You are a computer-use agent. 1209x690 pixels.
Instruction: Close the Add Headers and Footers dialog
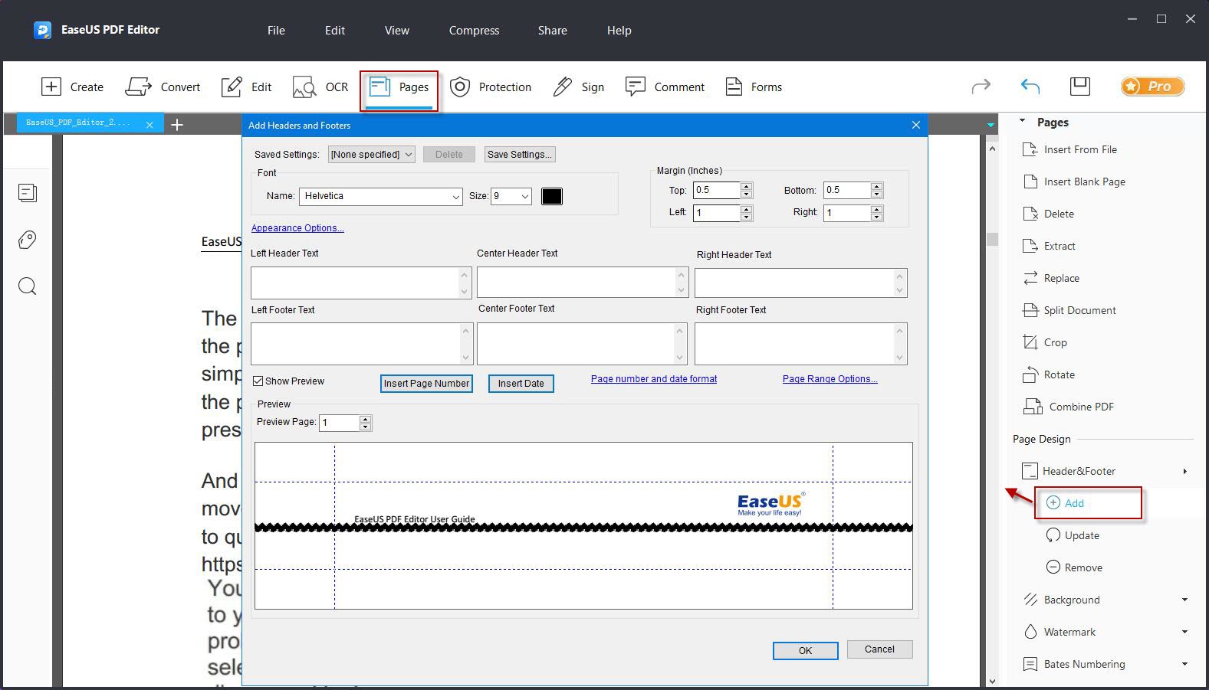[915, 125]
